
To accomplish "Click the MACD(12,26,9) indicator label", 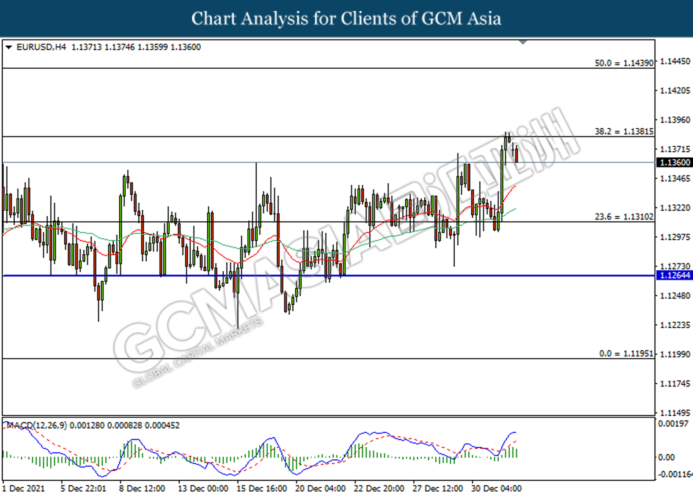I will 36,425.
